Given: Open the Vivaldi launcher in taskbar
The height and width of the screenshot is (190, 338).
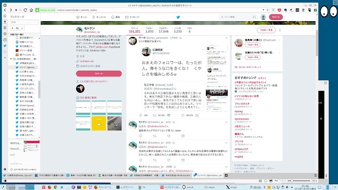Looking at the screenshot, I should (44, 187).
